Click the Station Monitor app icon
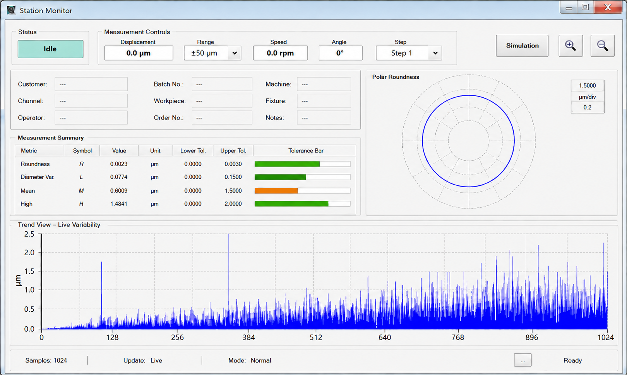Screen dimensions: 627x375 coord(11,10)
